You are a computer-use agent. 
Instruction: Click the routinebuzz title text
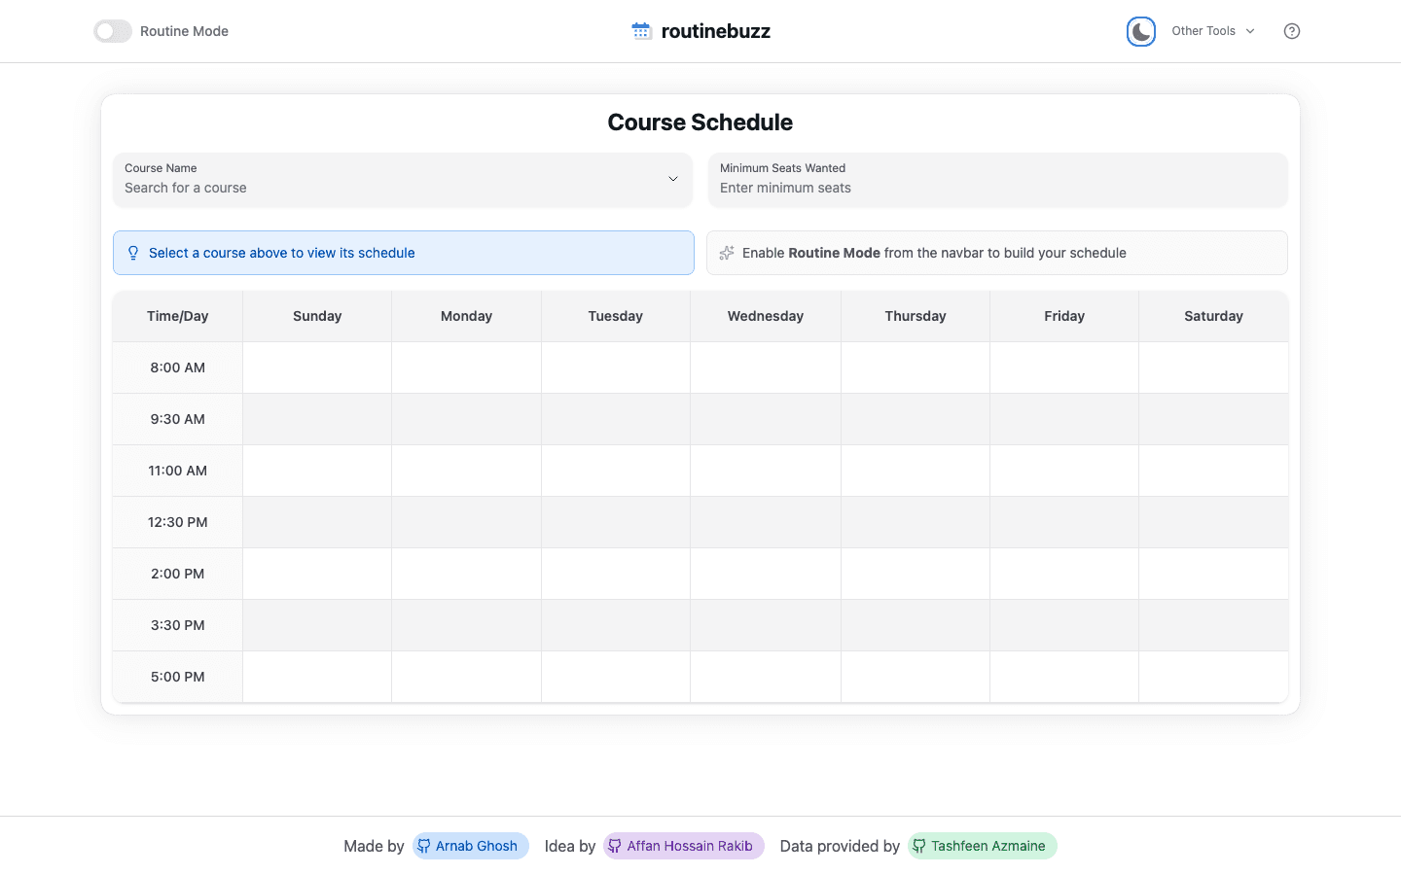[x=715, y=31]
